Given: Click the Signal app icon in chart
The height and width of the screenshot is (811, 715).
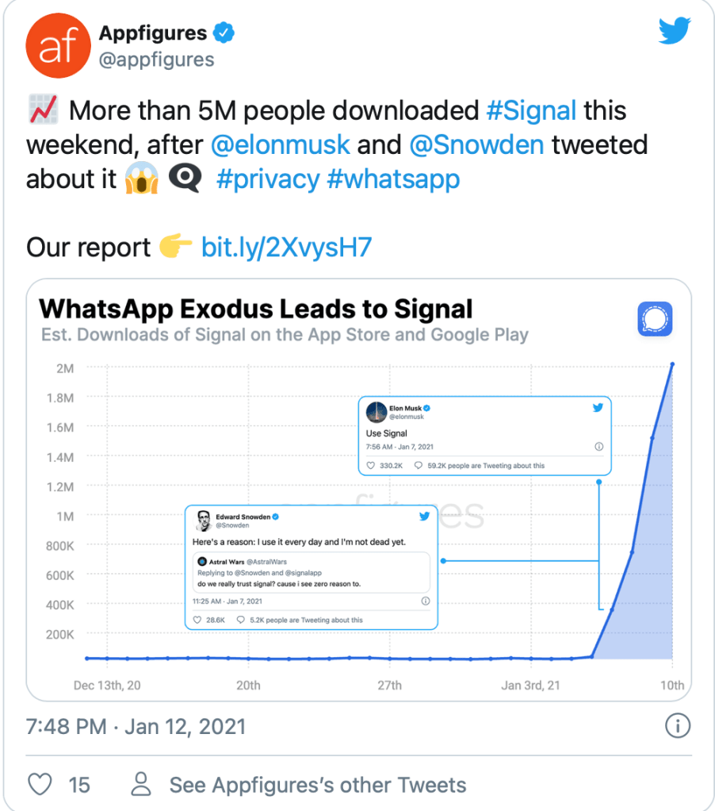Looking at the screenshot, I should tap(655, 321).
